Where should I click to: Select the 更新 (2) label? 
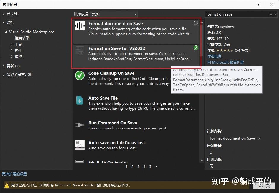point(13,66)
